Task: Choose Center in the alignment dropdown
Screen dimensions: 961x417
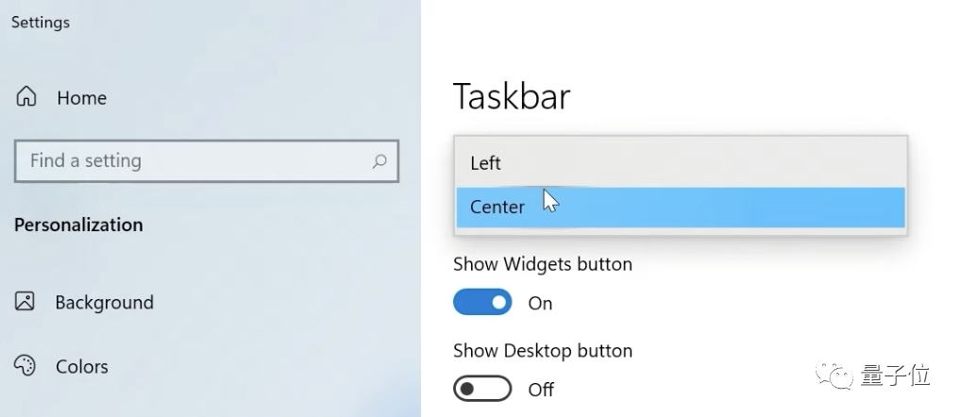Action: (497, 207)
